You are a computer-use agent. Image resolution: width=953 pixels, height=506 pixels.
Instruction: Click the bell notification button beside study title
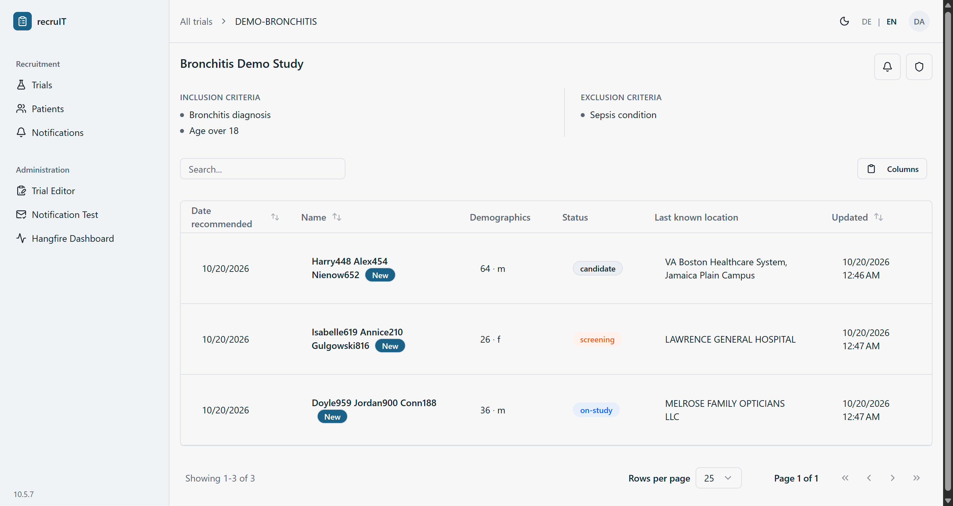887,66
